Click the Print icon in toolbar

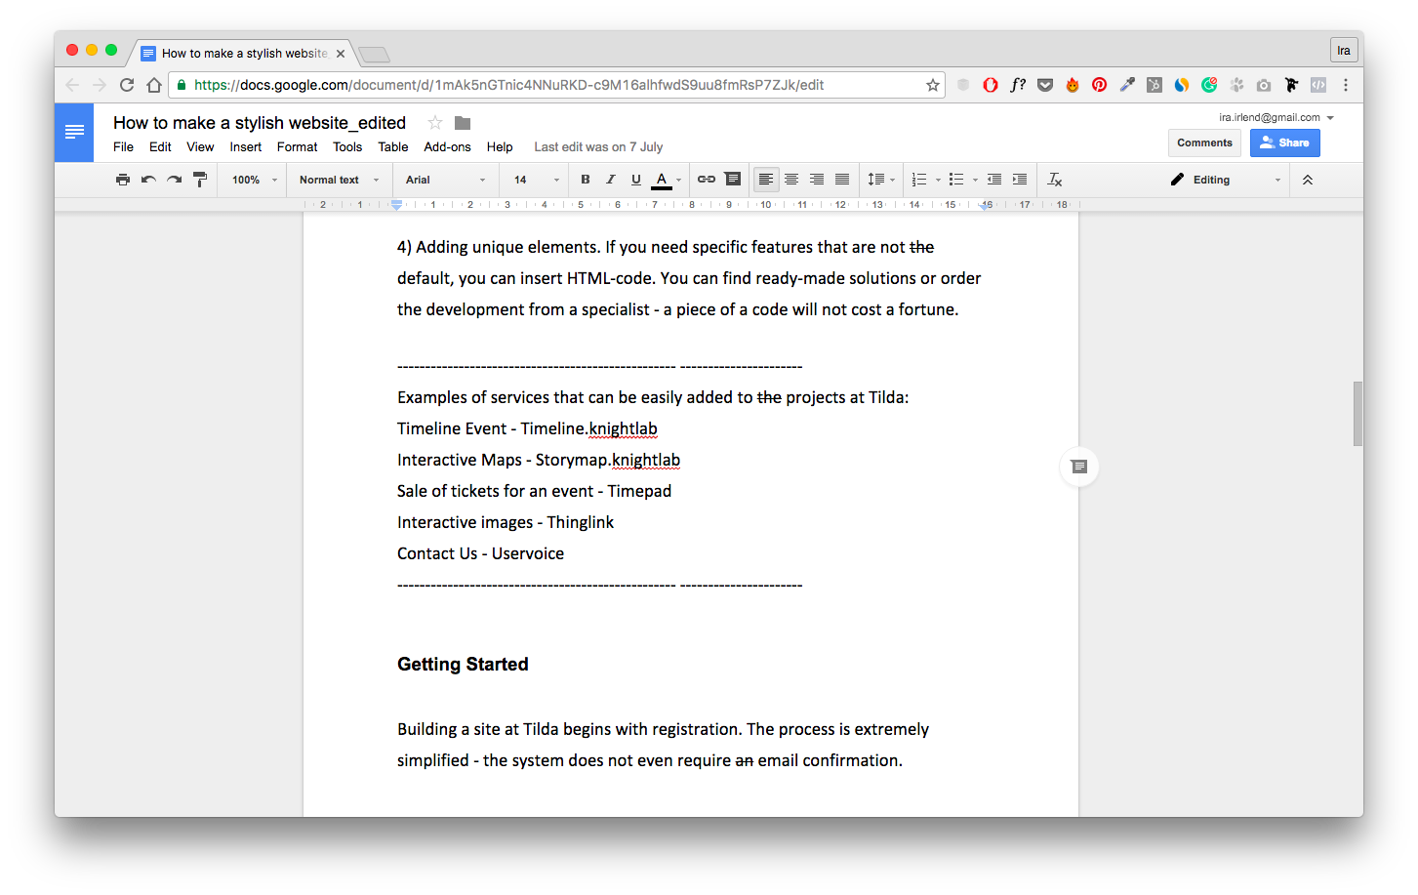123,180
